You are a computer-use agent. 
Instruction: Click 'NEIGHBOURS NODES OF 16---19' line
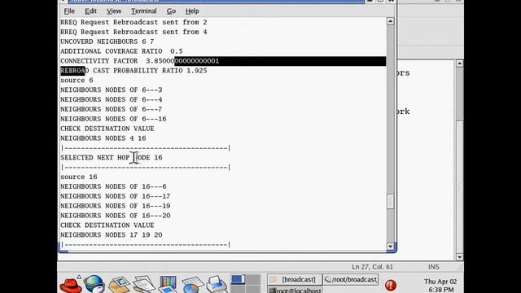point(116,206)
